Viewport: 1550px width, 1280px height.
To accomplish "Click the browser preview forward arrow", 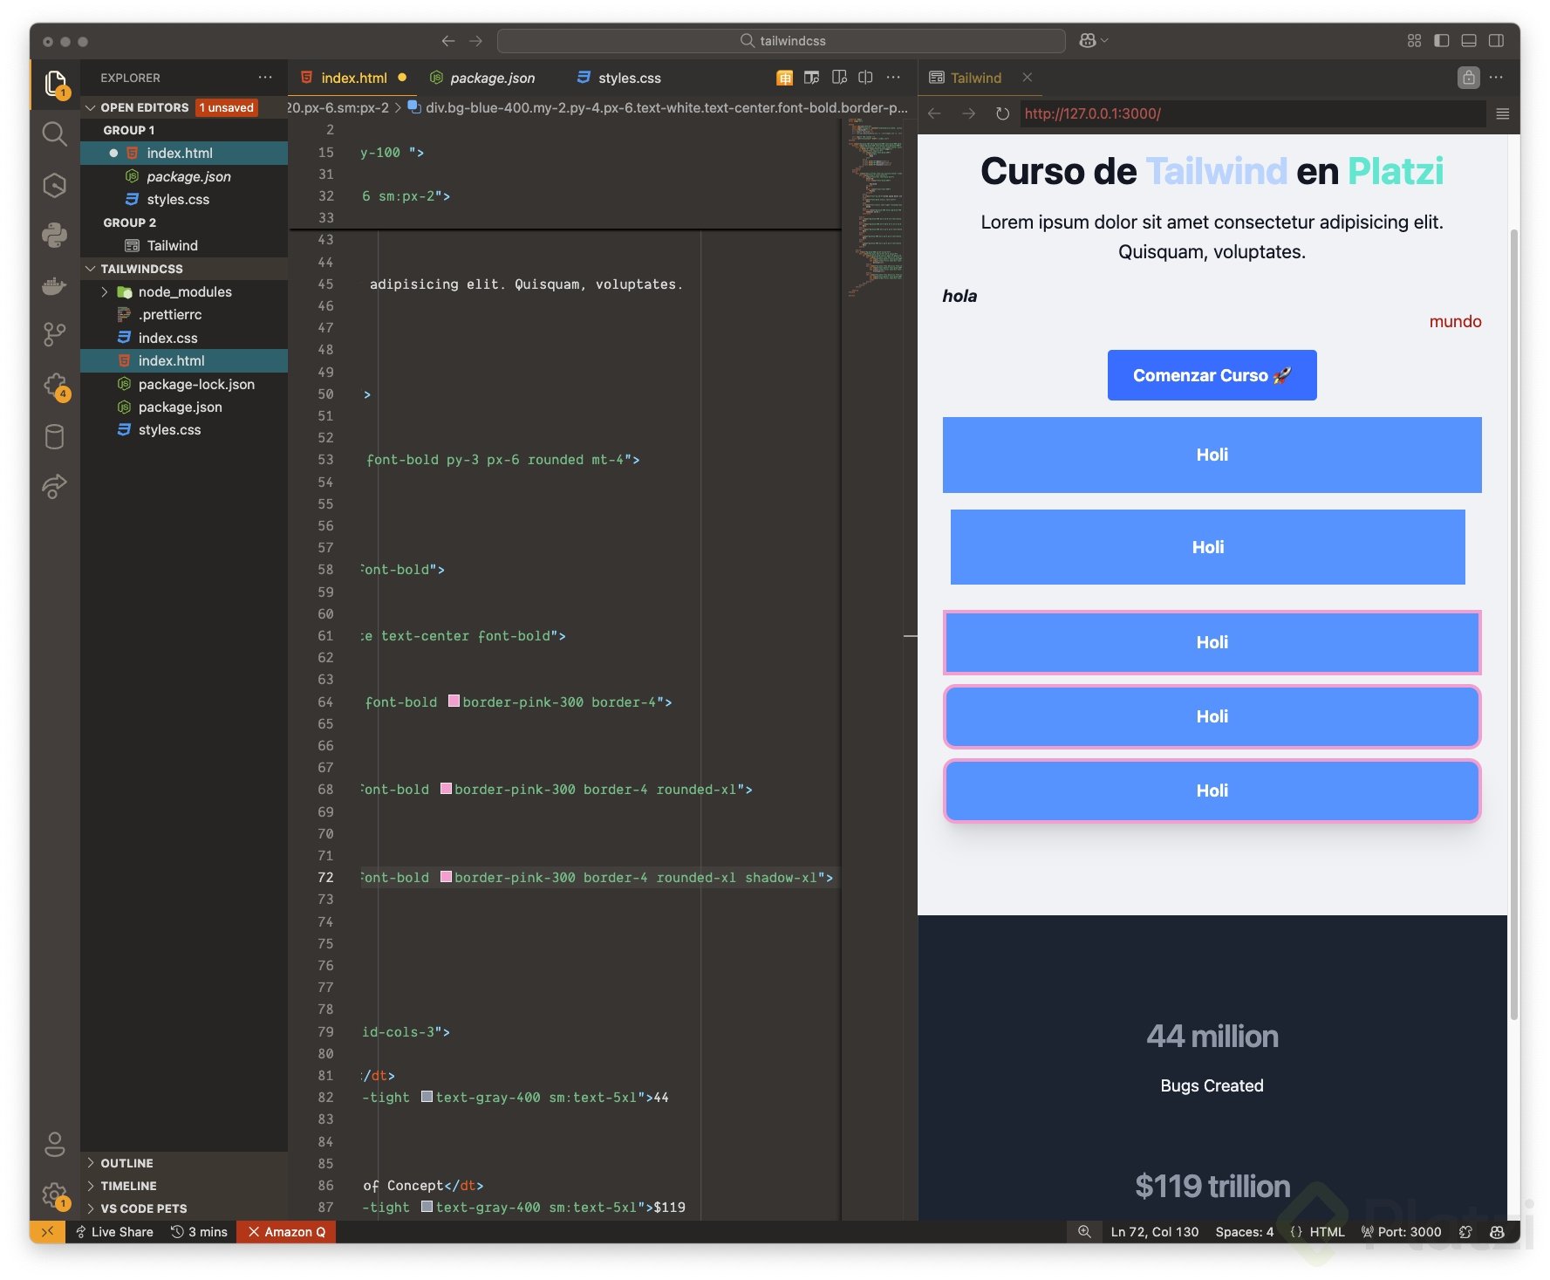I will pos(968,113).
